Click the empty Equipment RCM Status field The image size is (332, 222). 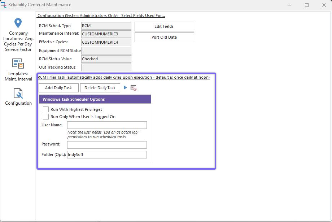[x=106, y=51]
